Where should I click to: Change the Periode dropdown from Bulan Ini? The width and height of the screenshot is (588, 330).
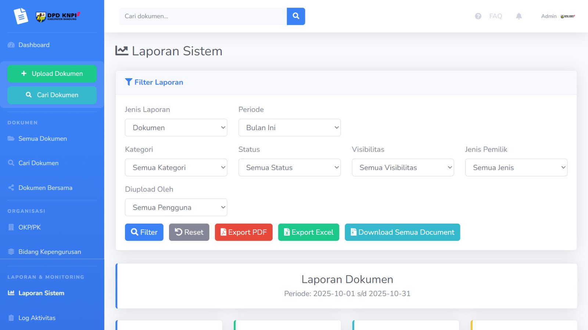click(290, 128)
